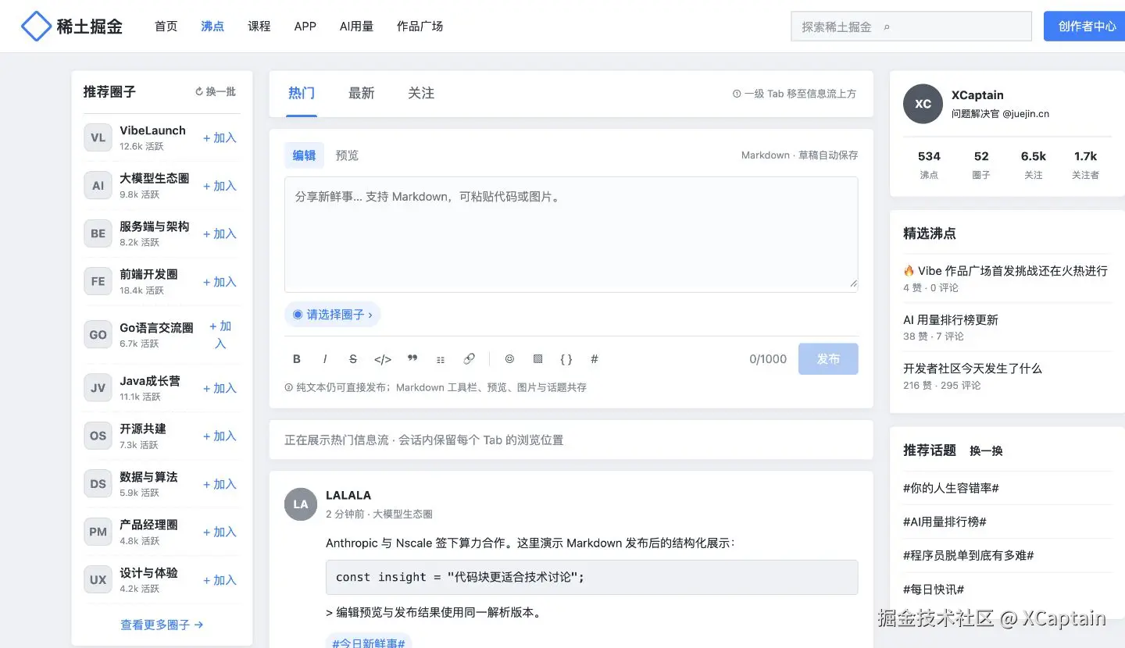Join the Java成长营 circle
This screenshot has height=648, width=1125.
coord(220,388)
